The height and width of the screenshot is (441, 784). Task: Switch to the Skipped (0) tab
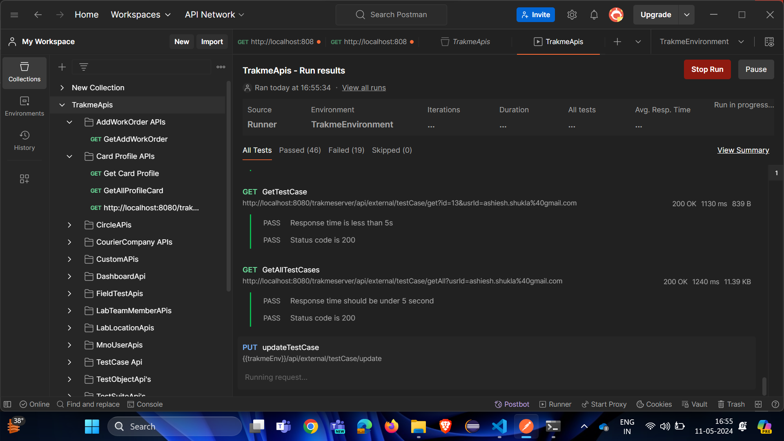(392, 150)
